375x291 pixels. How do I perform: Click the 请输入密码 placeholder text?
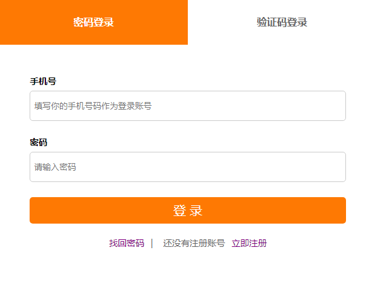point(55,167)
